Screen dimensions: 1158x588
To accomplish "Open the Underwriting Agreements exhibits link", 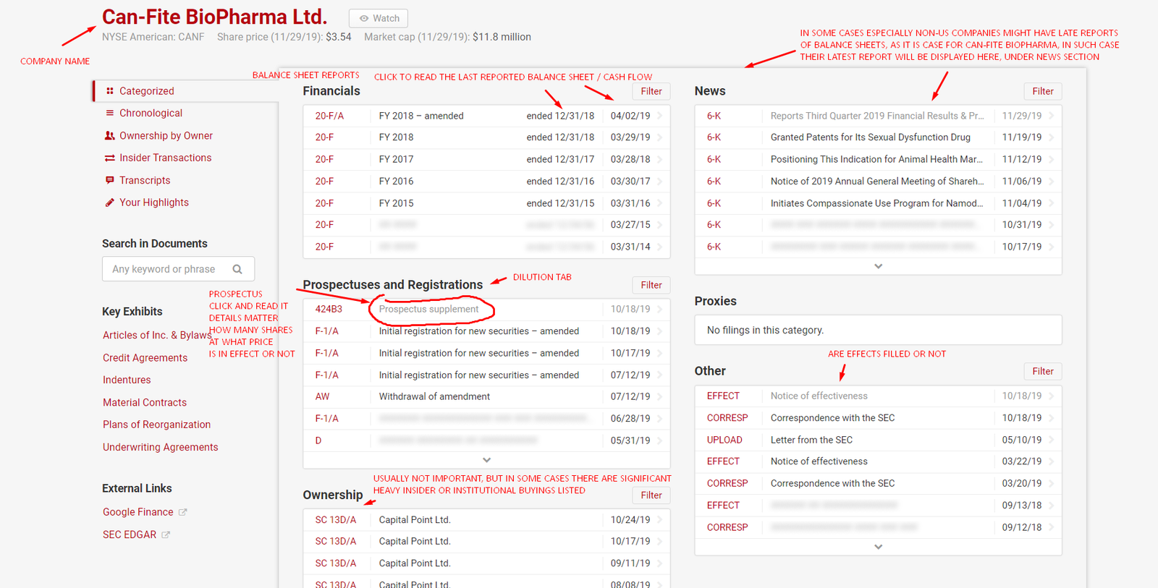I will tap(160, 447).
